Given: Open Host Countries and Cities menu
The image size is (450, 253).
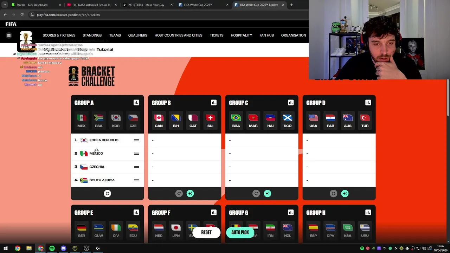Looking at the screenshot, I should click(x=178, y=35).
